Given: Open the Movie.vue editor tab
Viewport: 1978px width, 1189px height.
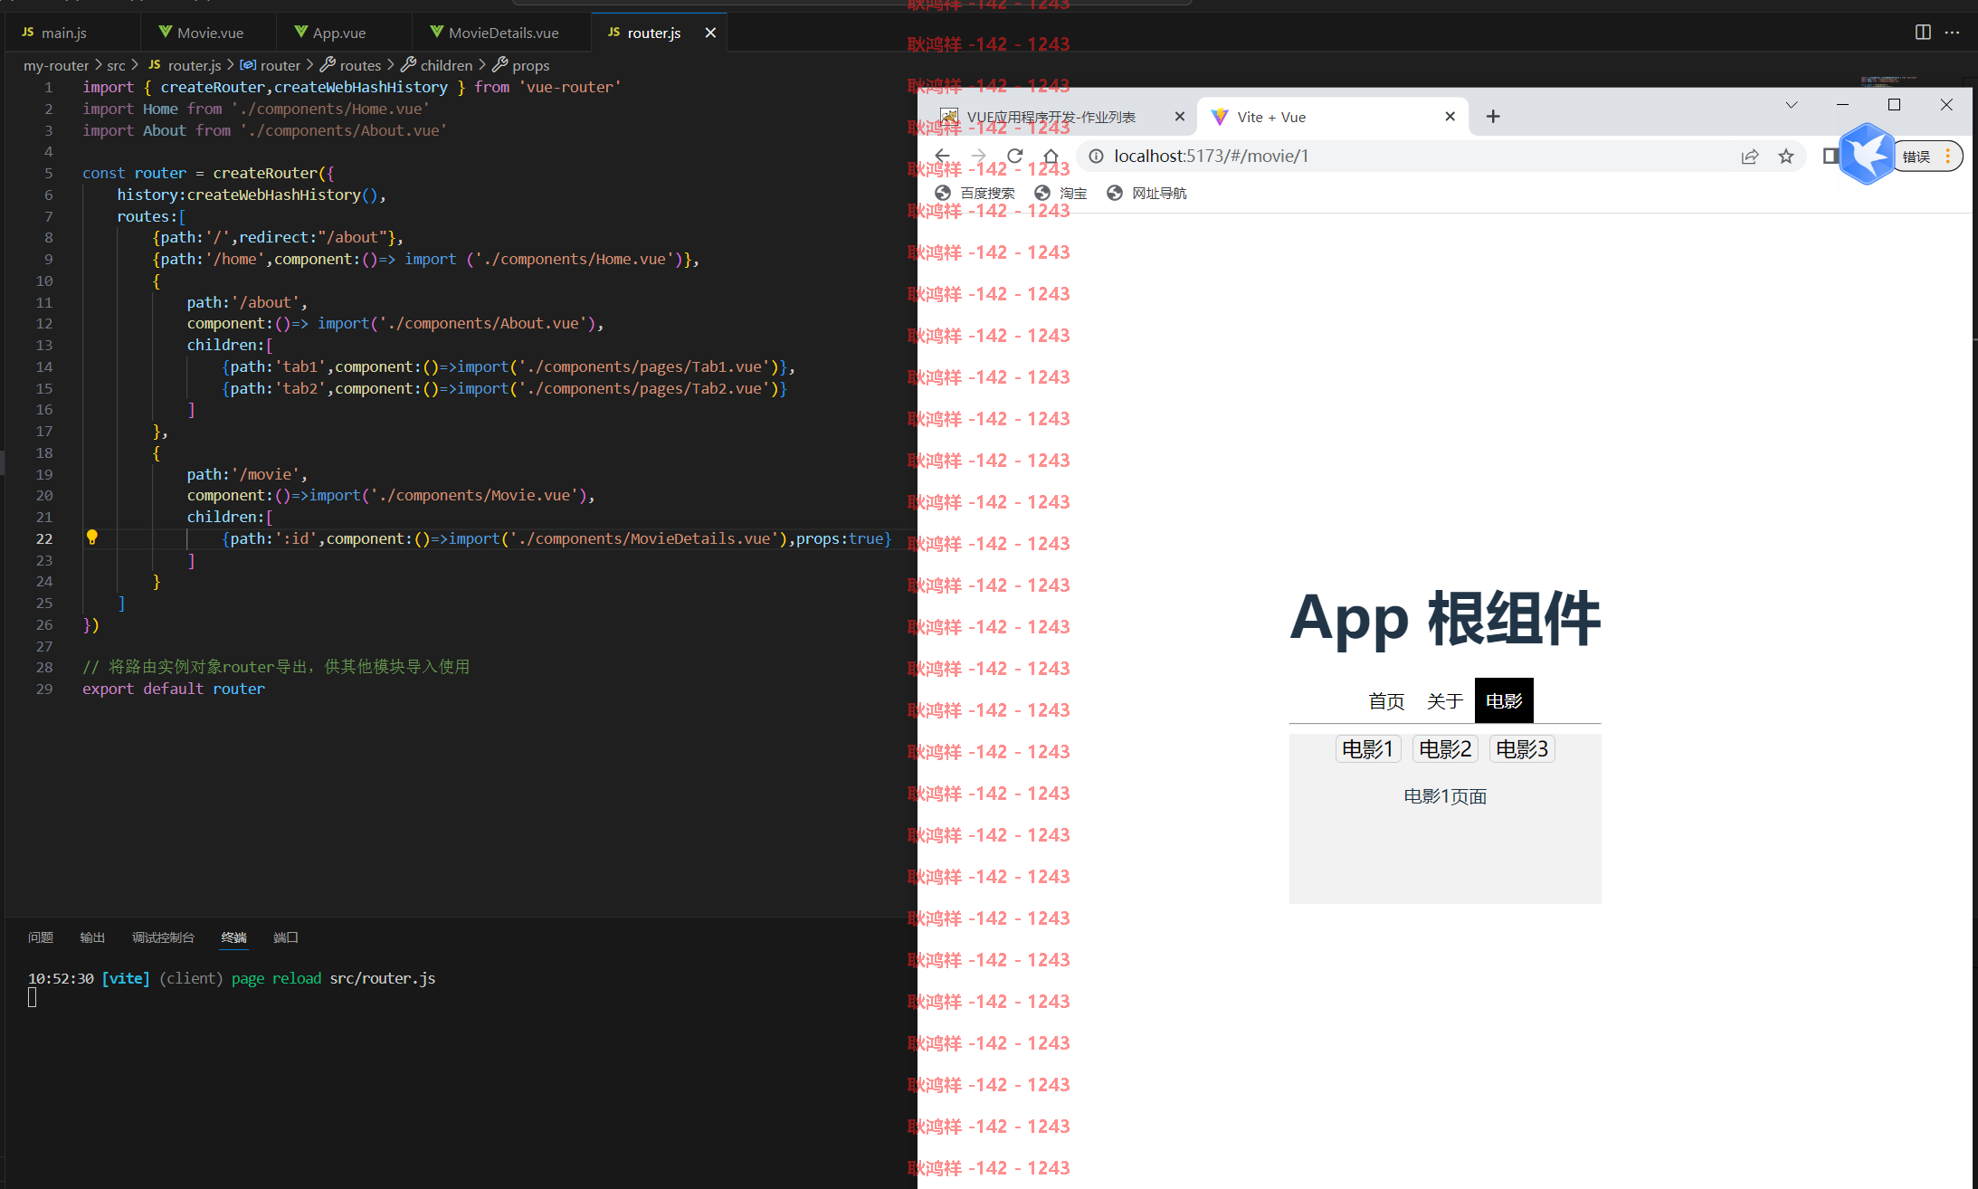Looking at the screenshot, I should coord(209,33).
